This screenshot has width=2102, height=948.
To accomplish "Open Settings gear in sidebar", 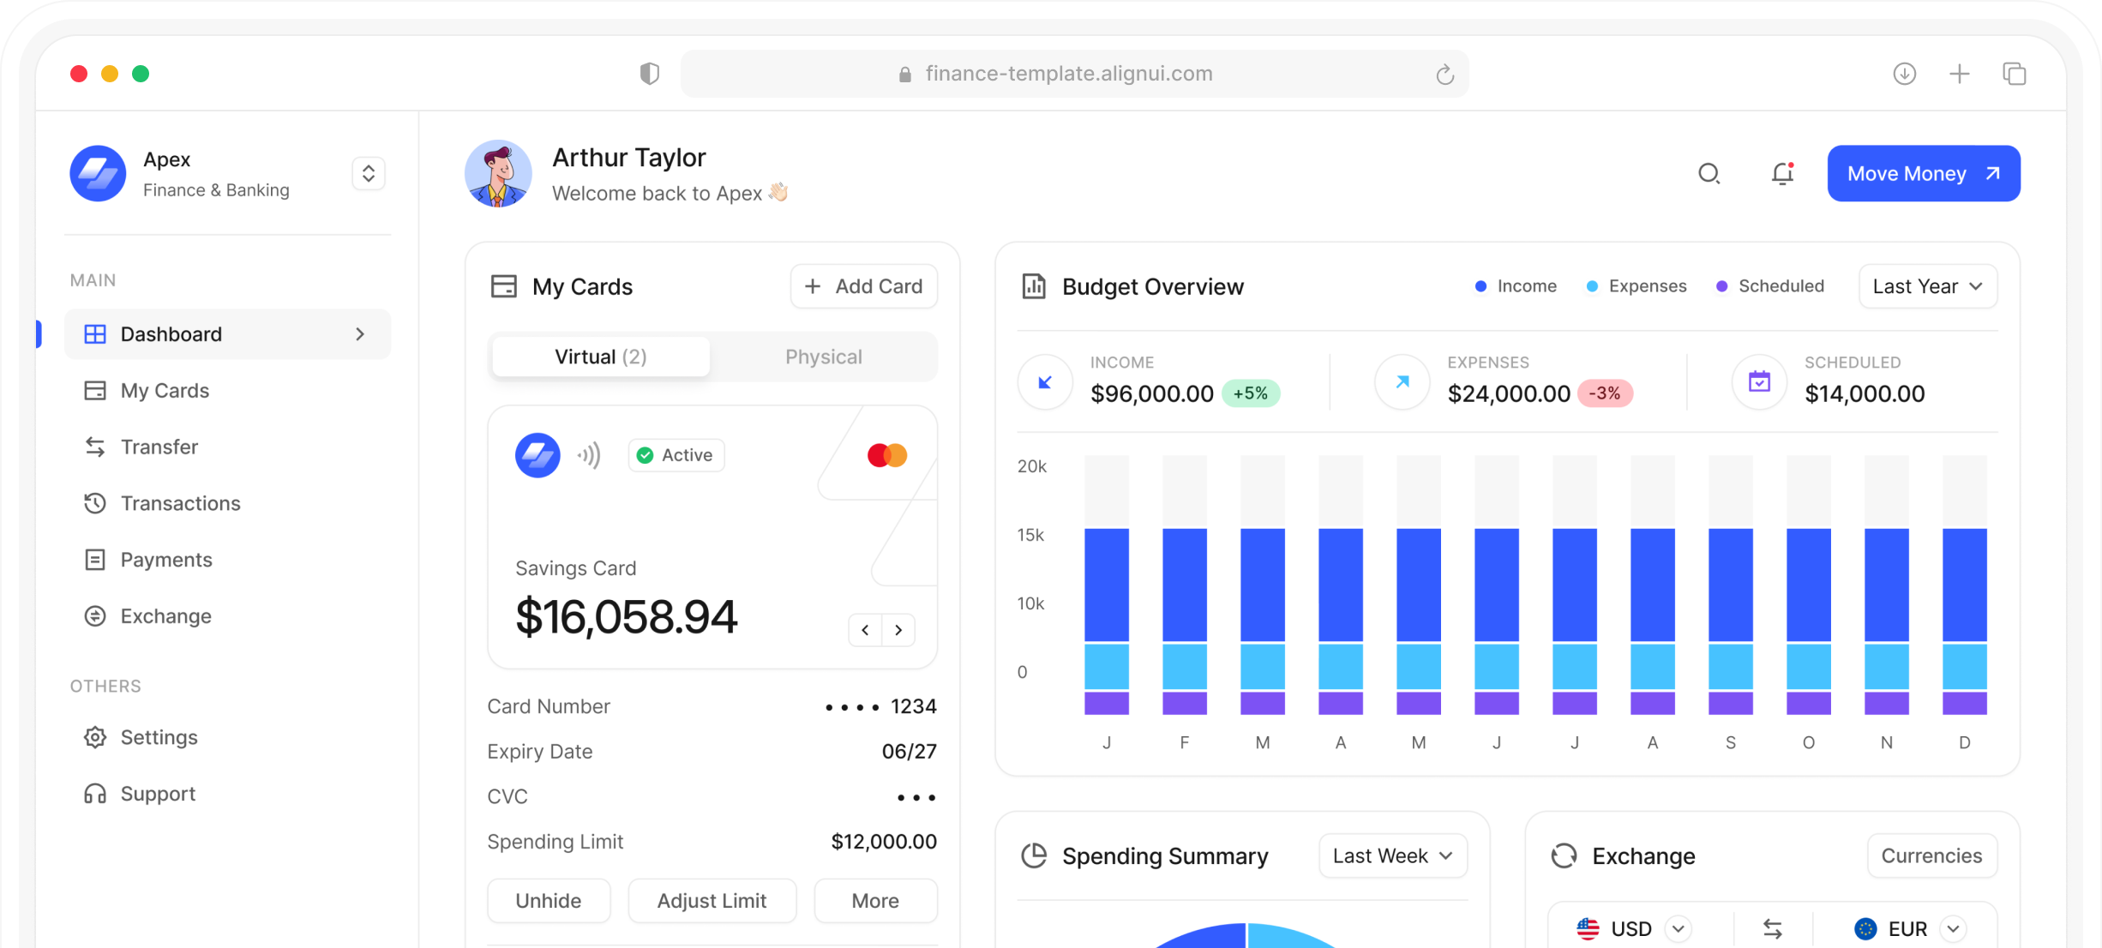I will (x=159, y=737).
